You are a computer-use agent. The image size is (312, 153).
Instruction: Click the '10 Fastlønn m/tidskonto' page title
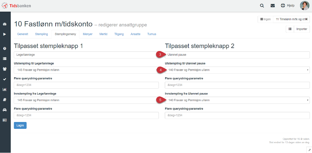53,24
